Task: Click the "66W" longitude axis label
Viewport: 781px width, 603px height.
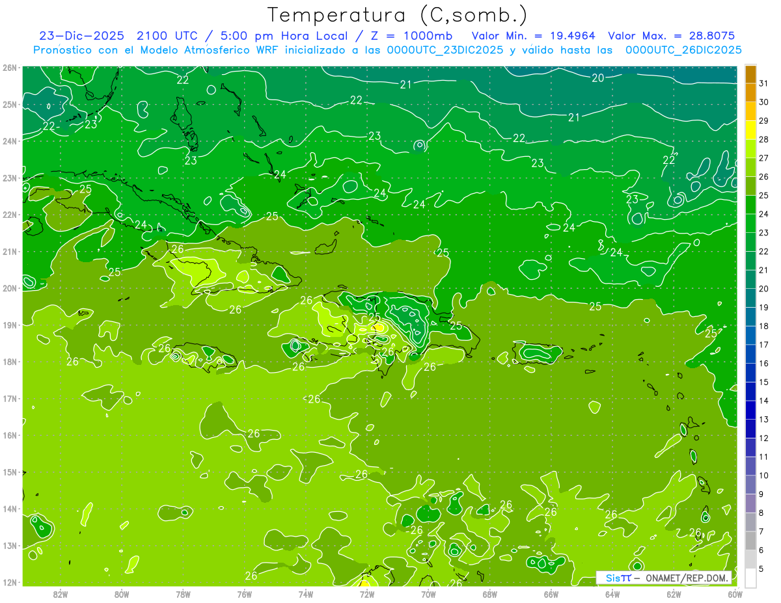Action: pos(551,594)
